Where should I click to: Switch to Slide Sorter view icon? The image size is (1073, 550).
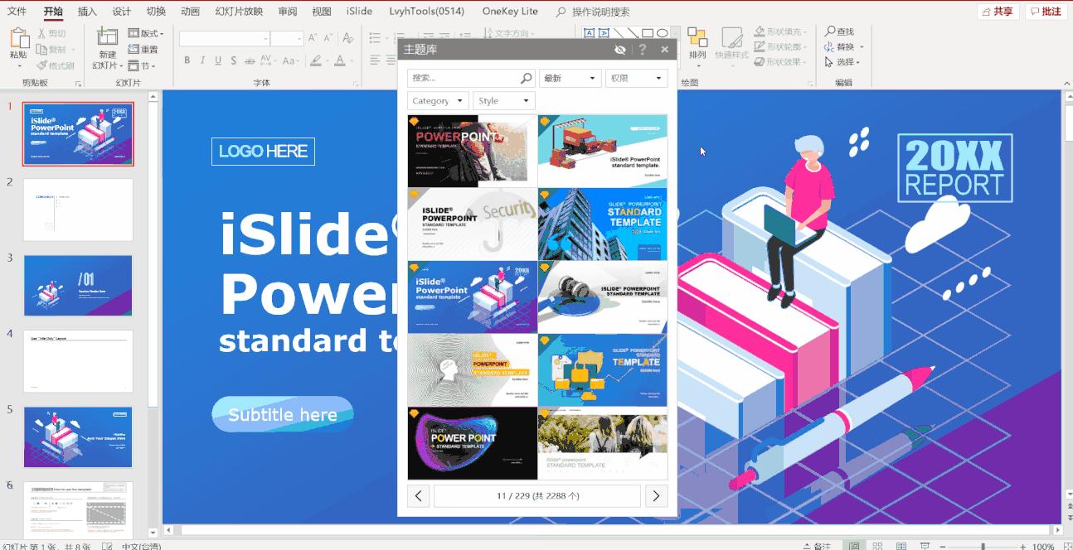click(877, 546)
